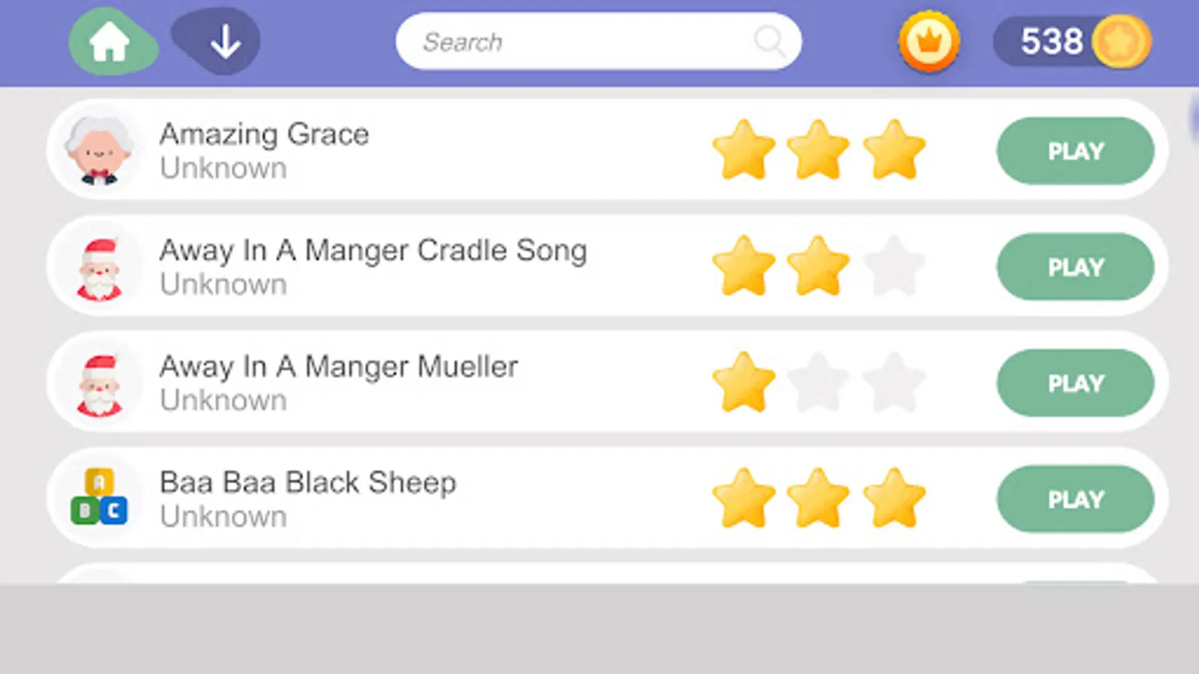
Task: Select the Amazing Grace song title
Action: 264,135
